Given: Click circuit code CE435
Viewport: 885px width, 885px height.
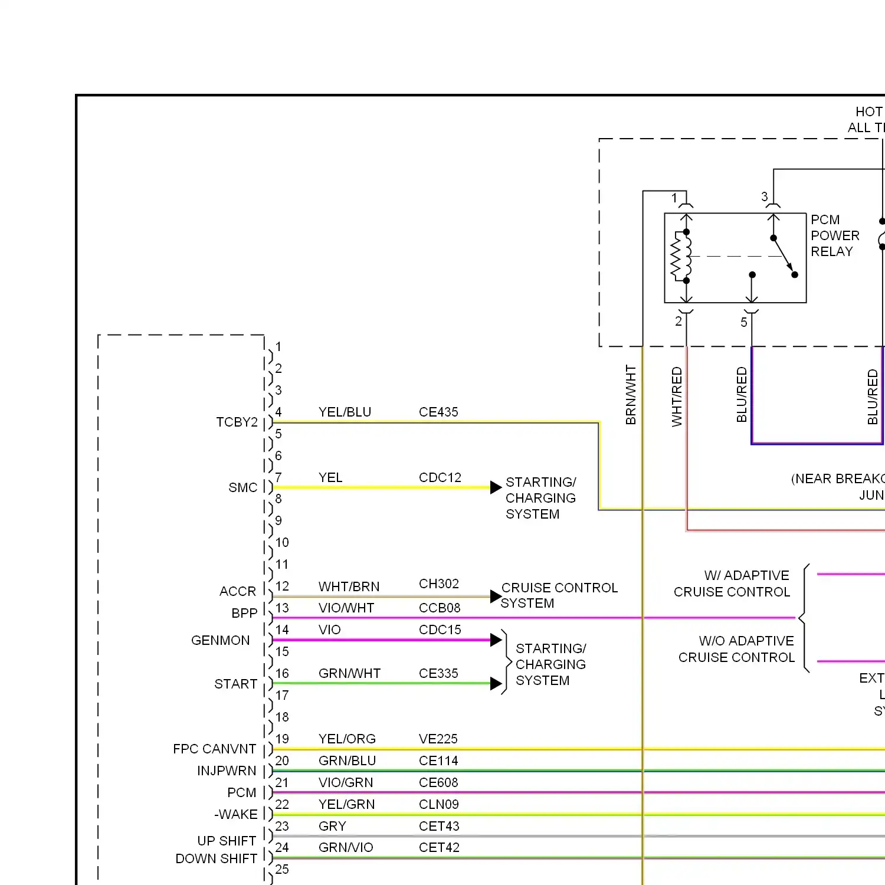Looking at the screenshot, I should click(x=438, y=412).
